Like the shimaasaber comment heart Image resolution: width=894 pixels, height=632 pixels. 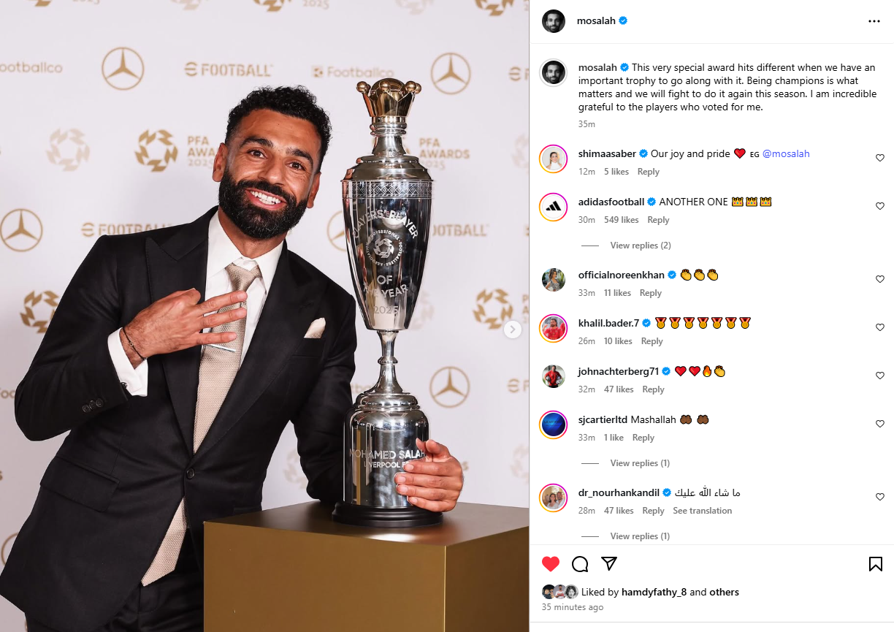click(x=880, y=158)
